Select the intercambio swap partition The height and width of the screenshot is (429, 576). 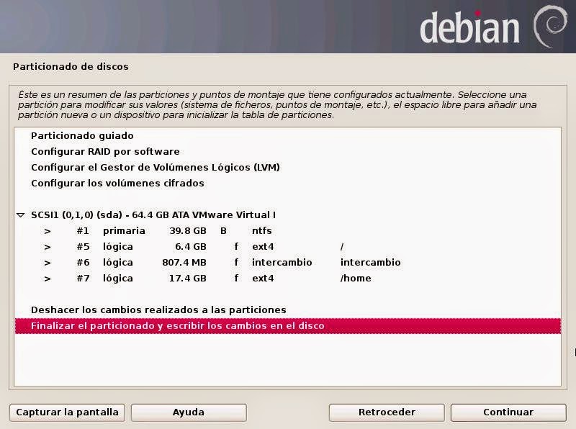click(x=216, y=262)
